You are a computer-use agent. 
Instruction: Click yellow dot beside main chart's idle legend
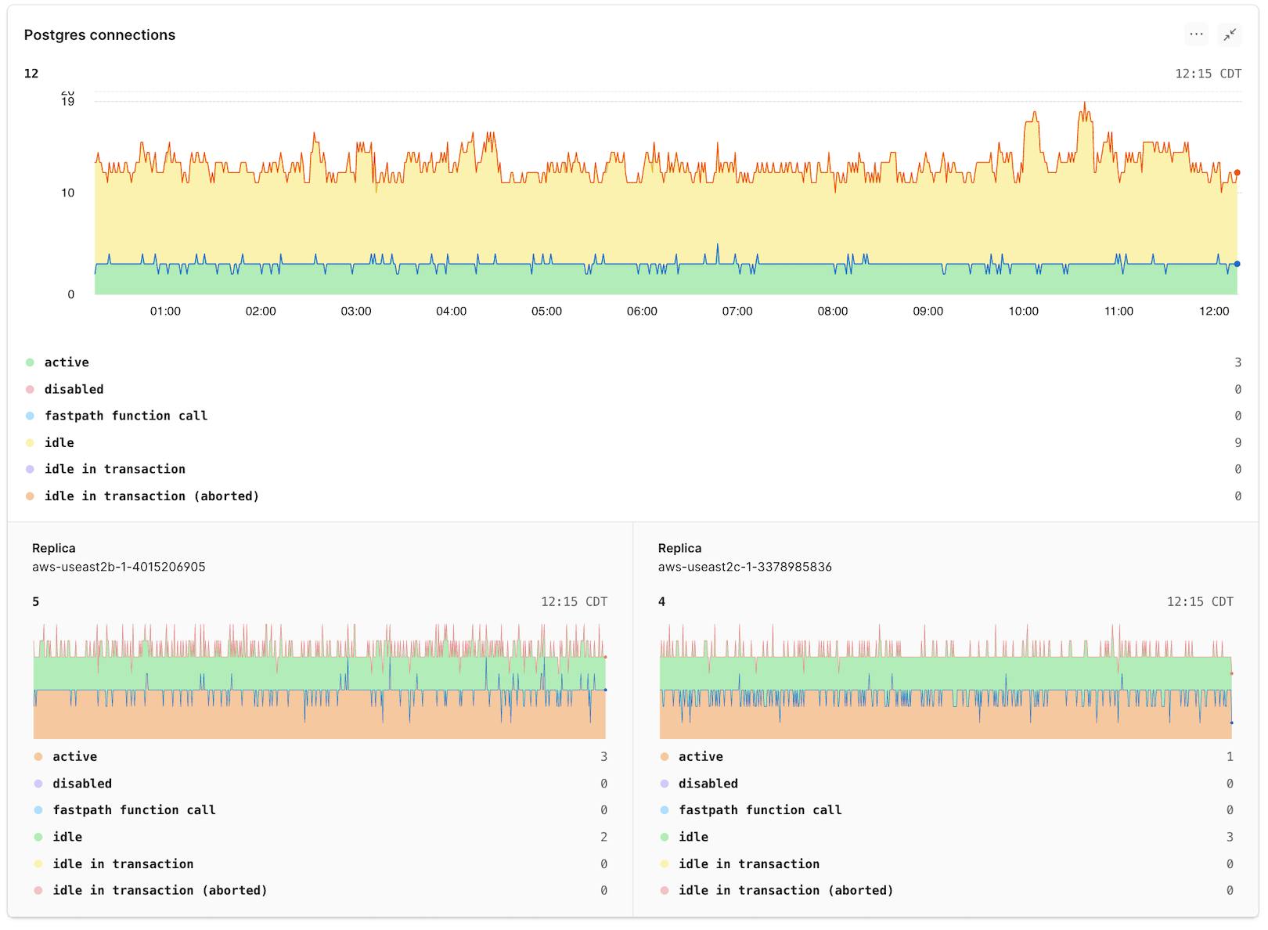pyautogui.click(x=30, y=443)
